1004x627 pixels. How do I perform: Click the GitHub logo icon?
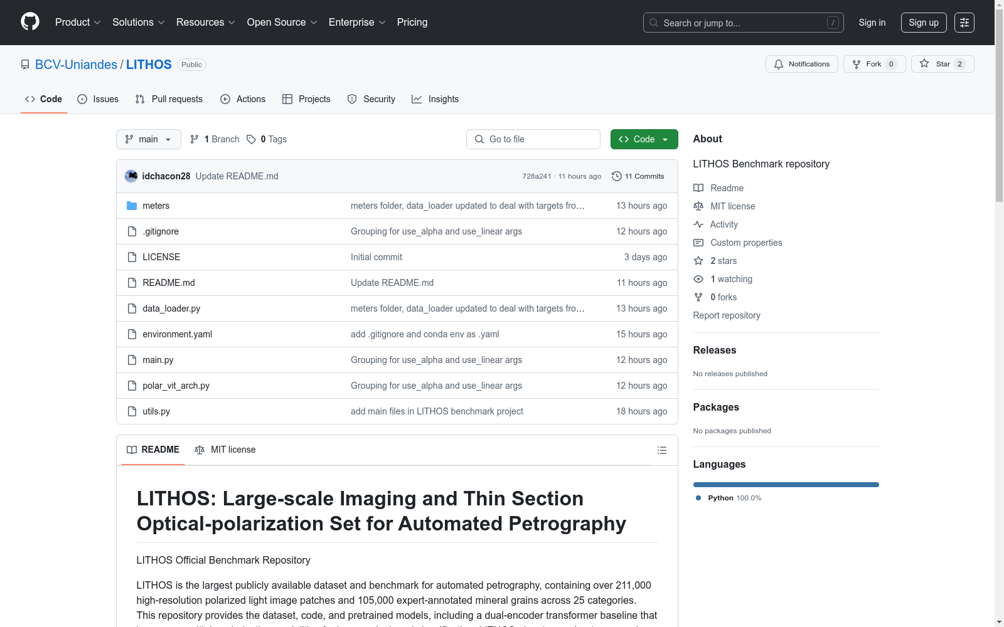[x=30, y=22]
